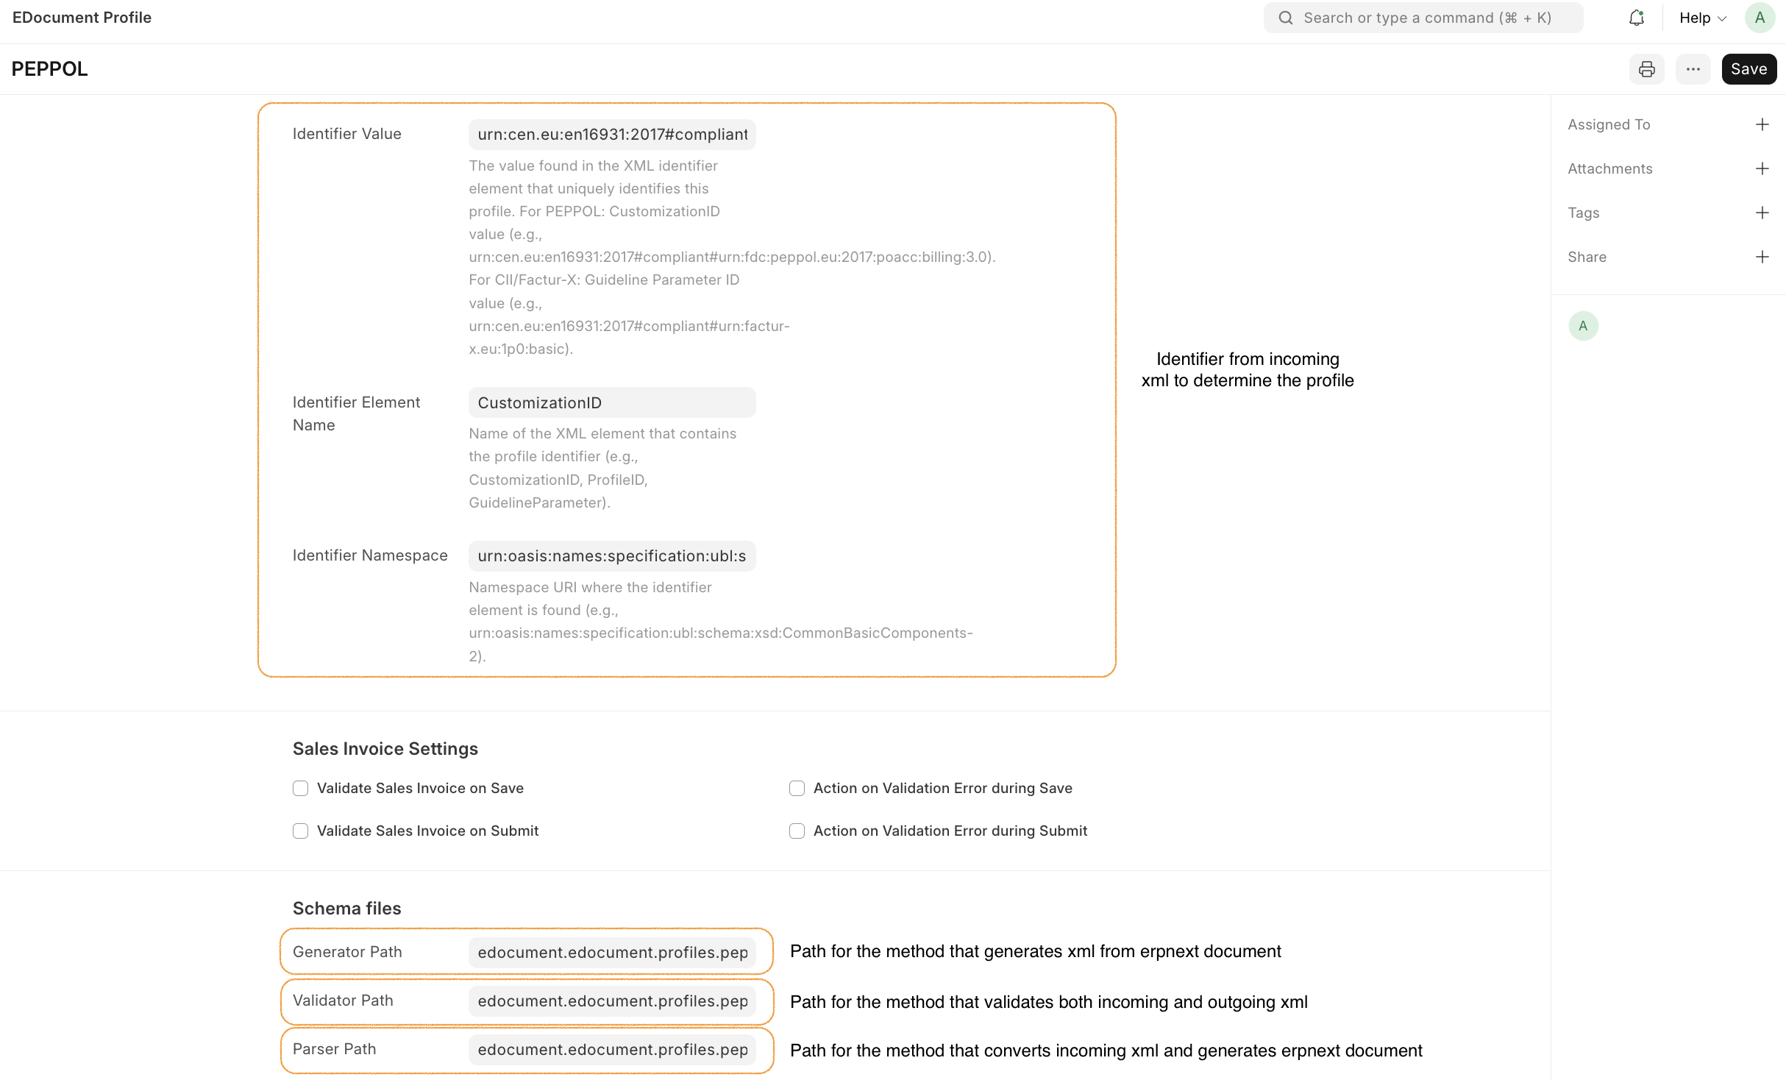Screen dimensions: 1786x1080
Task: Click the Identifier Element Name field
Action: tap(611, 402)
